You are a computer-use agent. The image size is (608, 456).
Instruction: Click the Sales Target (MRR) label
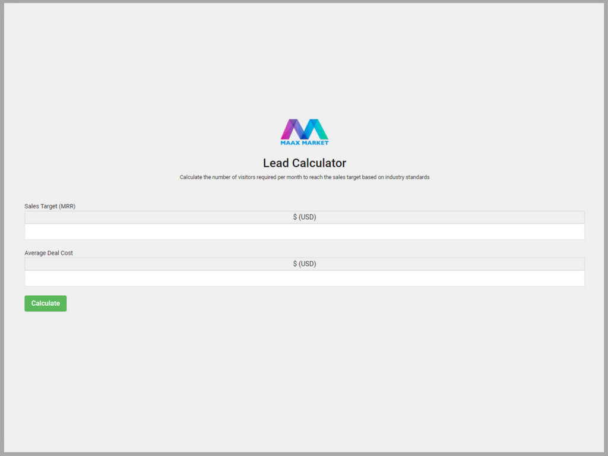50,206
